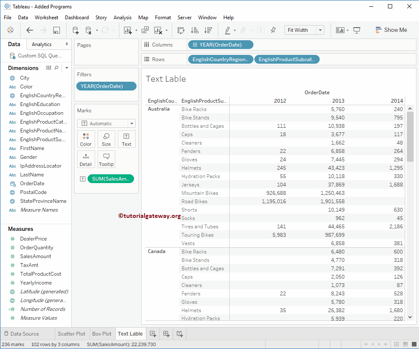Open the Size marks card
This screenshot has height=349, width=419.
point(106,139)
